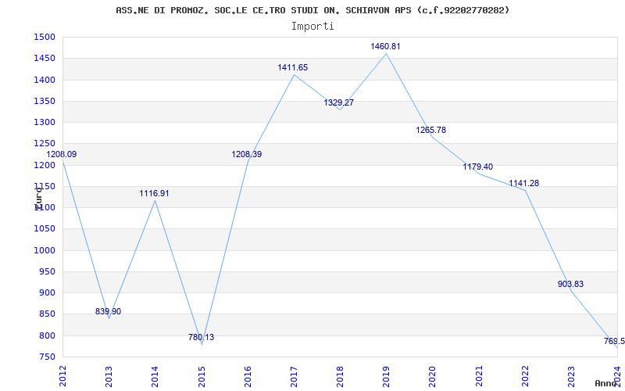Screen dimensions: 625x391
Task: Click the 'Euro' y-axis title
Action: coord(38,198)
